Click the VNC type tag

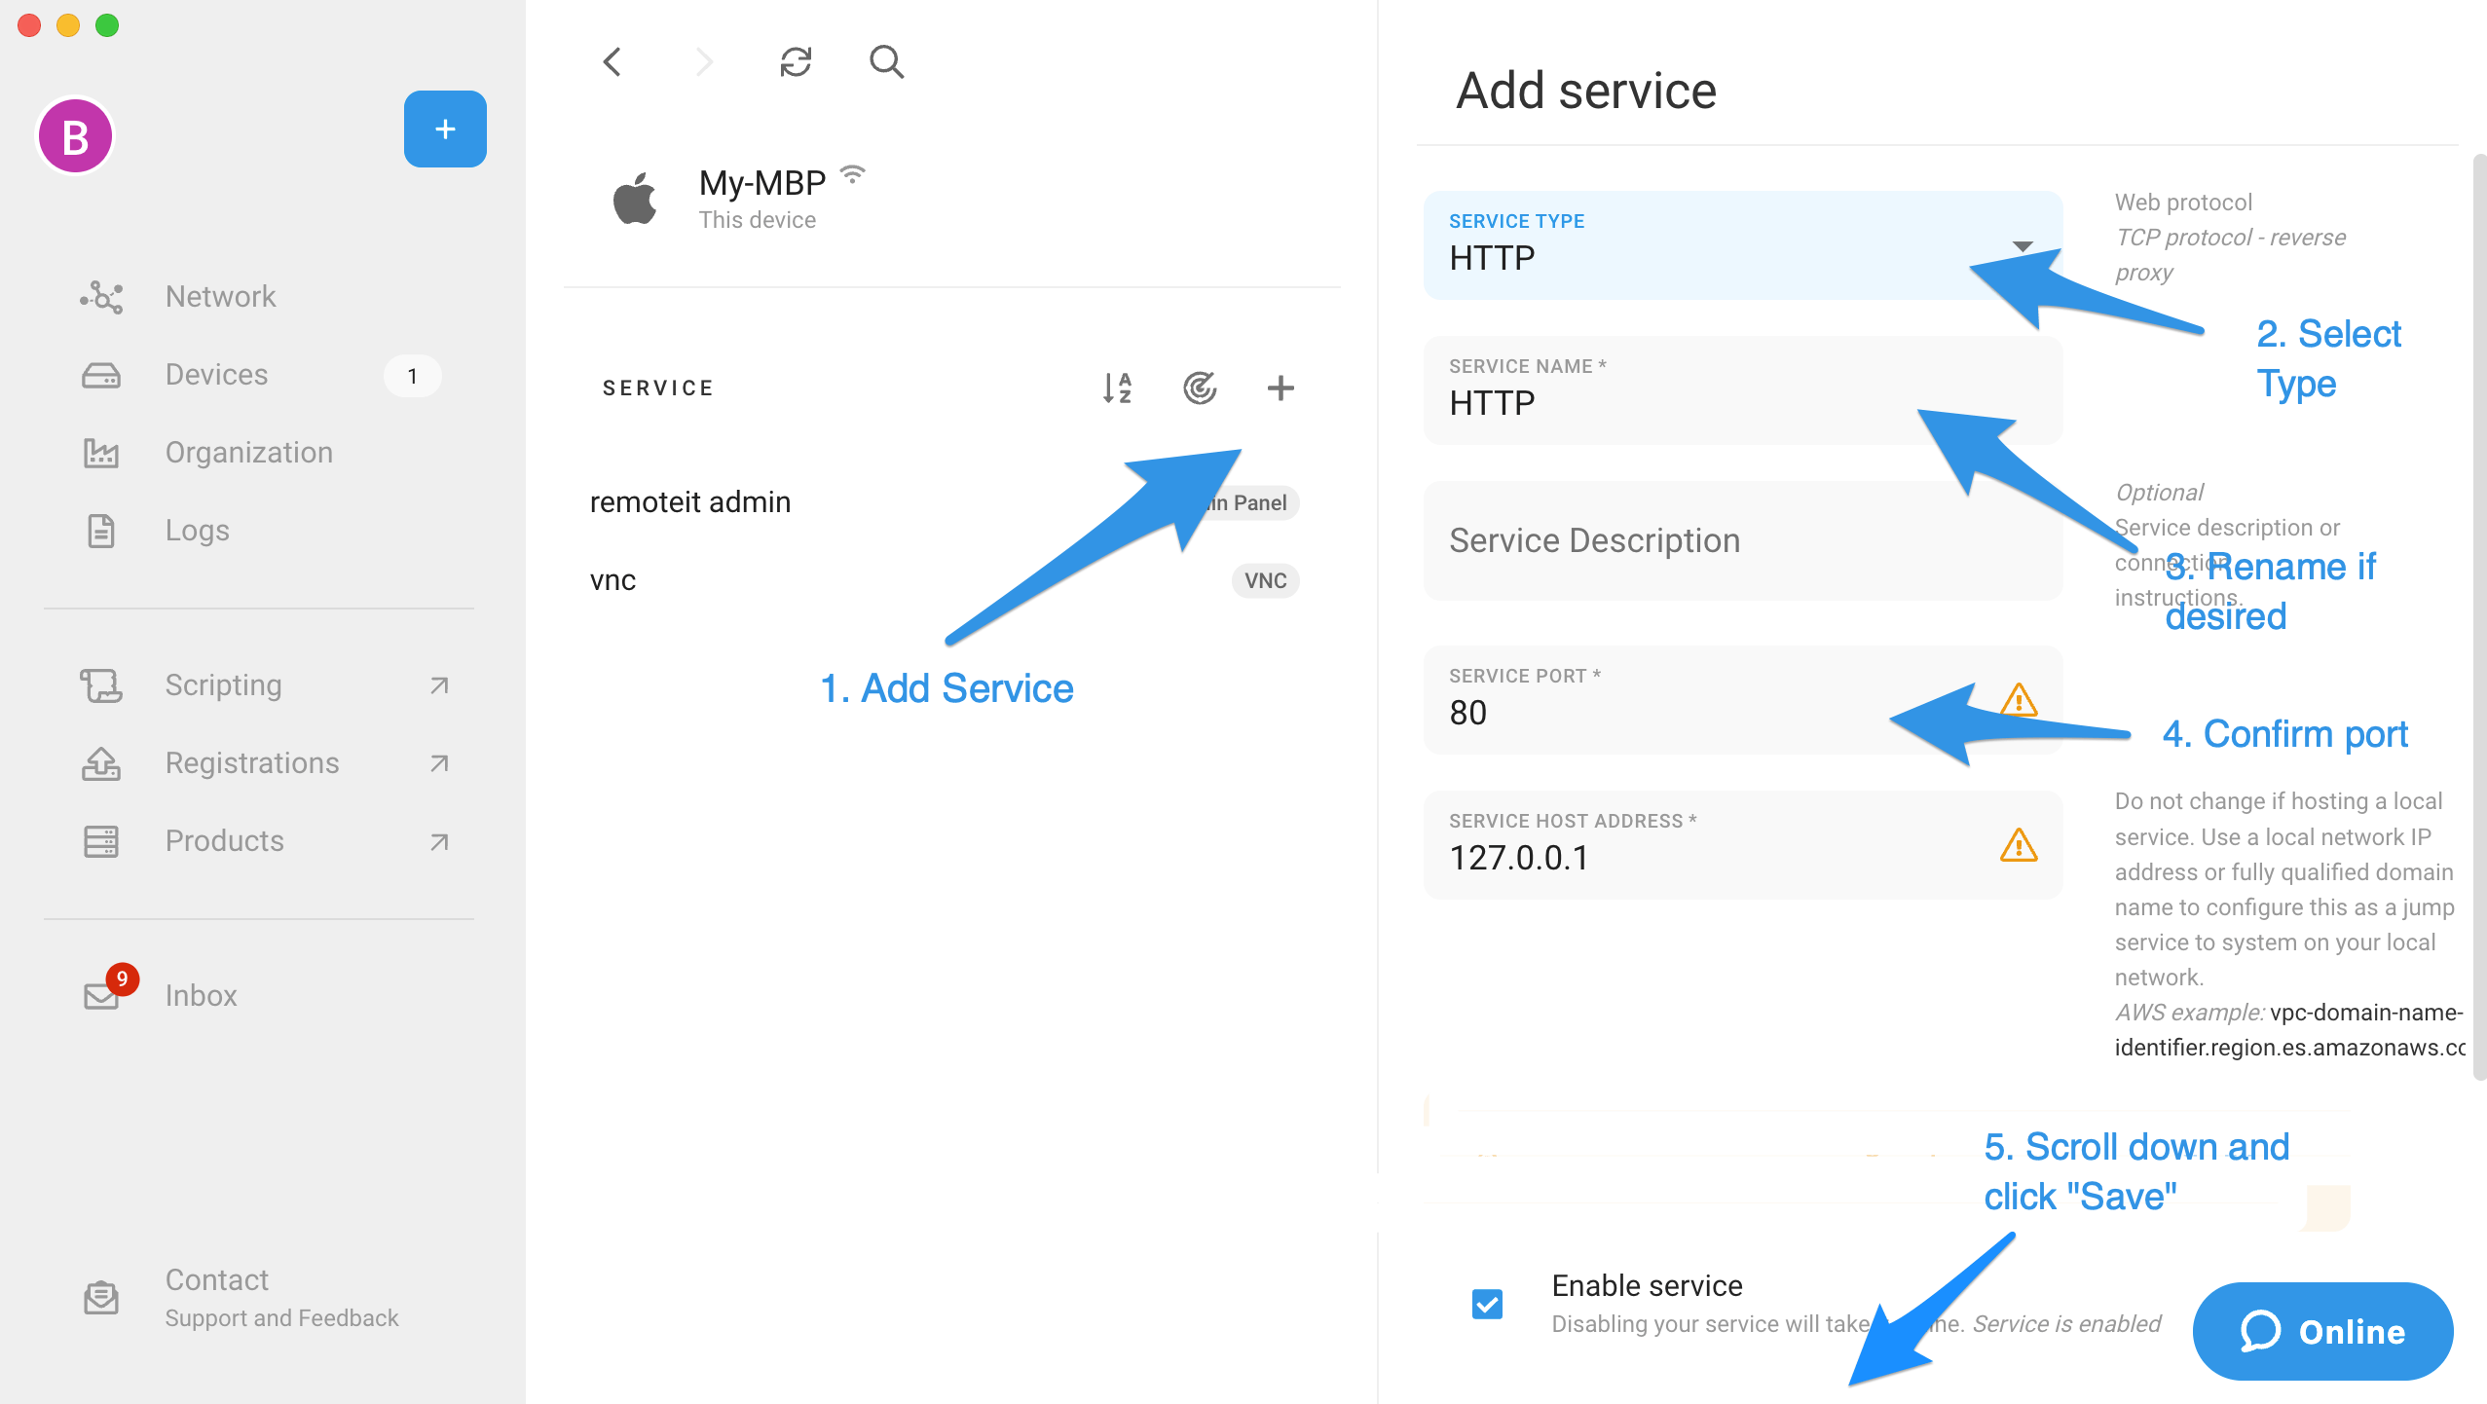(1265, 581)
